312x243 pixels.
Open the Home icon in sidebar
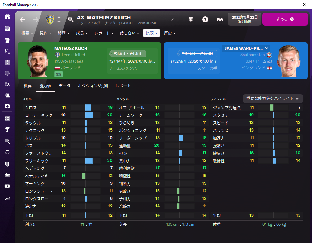7,16
